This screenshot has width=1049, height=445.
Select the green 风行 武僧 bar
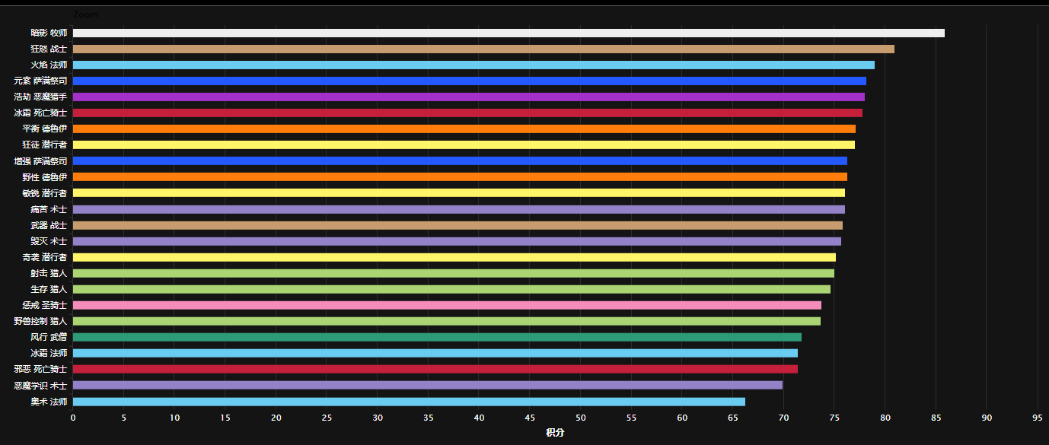(437, 337)
